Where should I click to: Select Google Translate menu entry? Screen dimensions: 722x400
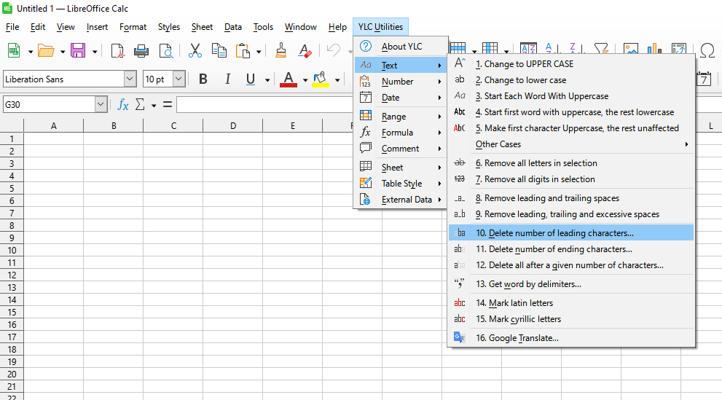[523, 338]
